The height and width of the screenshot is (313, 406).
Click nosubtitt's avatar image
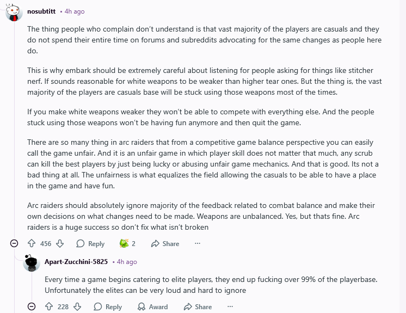click(14, 12)
